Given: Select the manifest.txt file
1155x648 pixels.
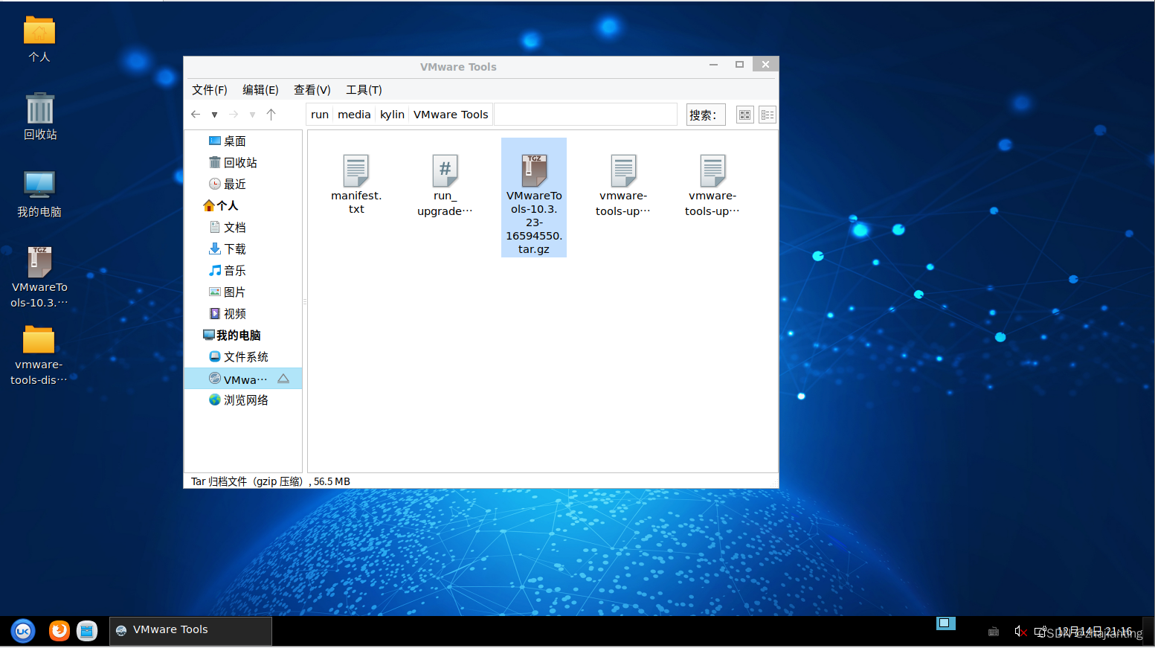Looking at the screenshot, I should [356, 185].
